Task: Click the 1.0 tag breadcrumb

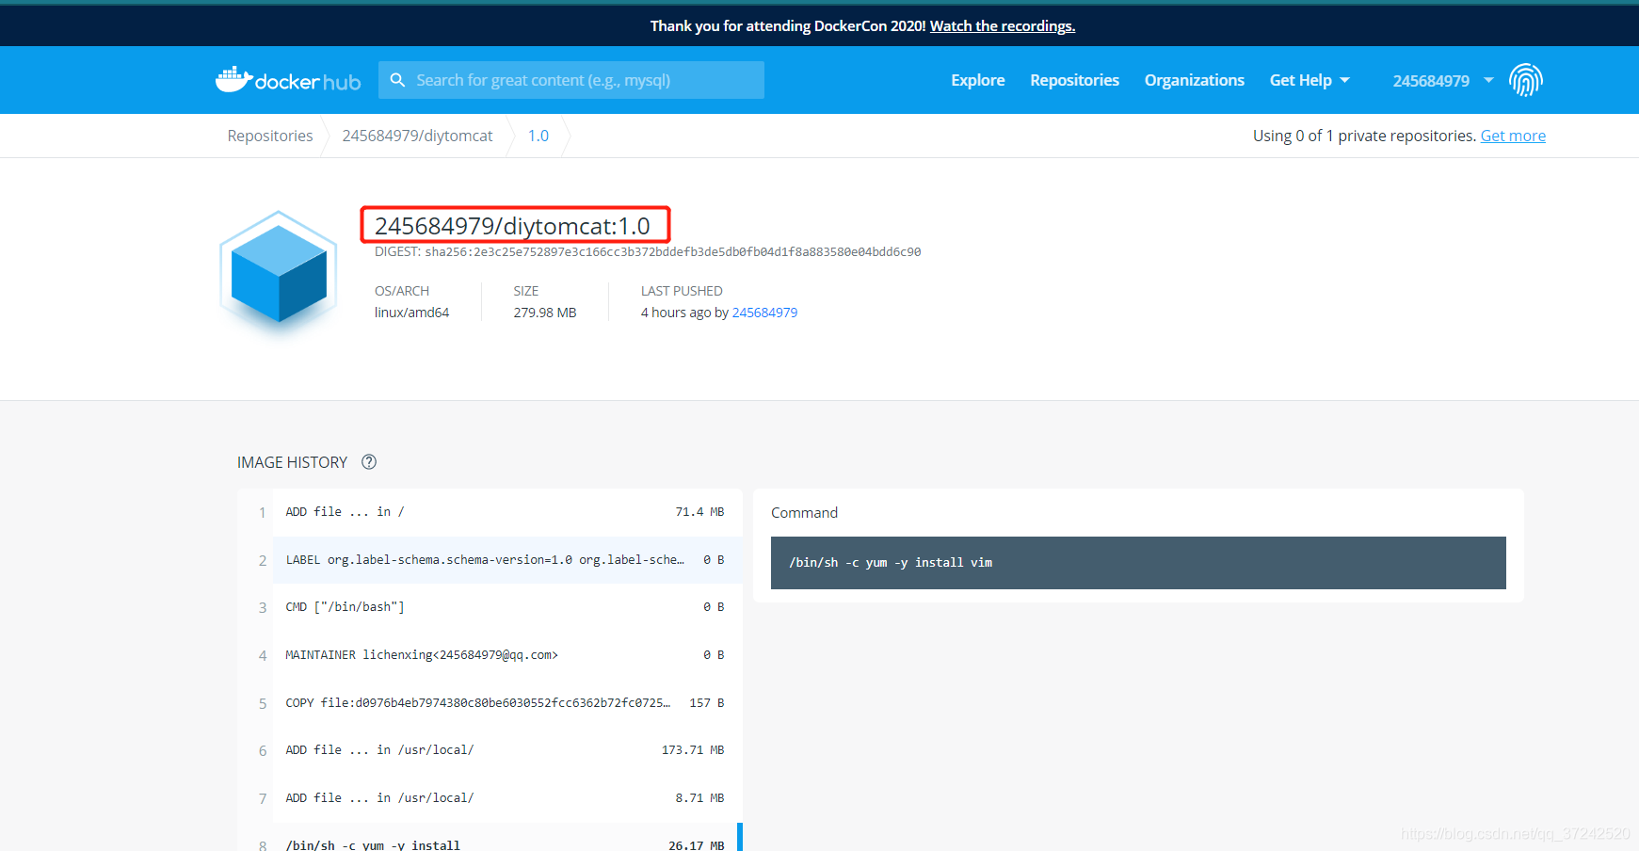Action: click(x=538, y=136)
